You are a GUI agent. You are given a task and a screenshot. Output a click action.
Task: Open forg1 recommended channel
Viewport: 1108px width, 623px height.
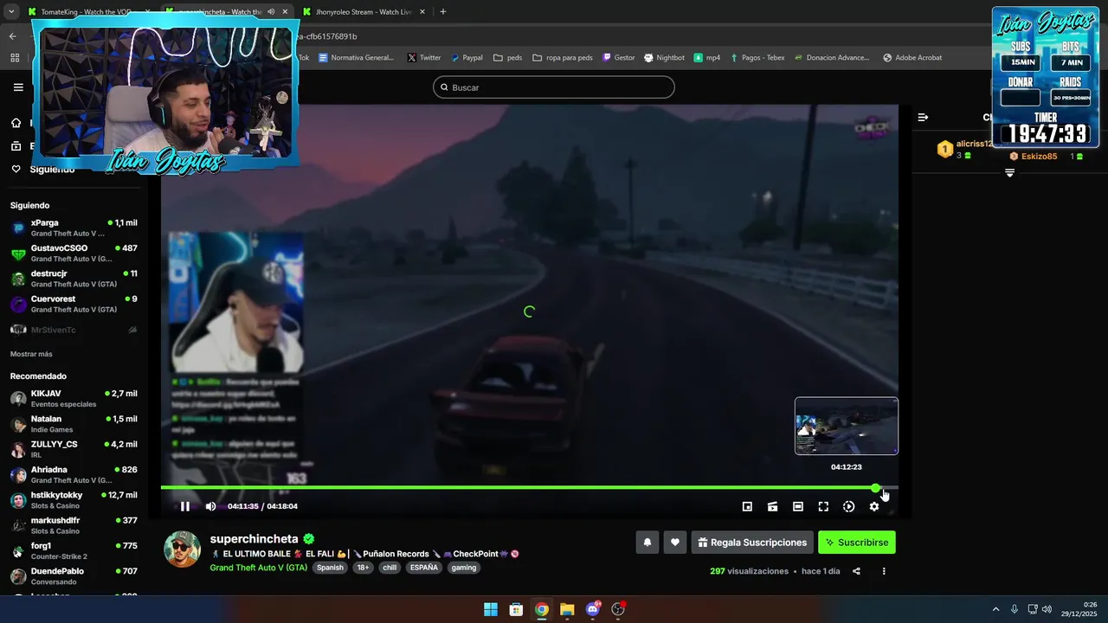point(74,550)
